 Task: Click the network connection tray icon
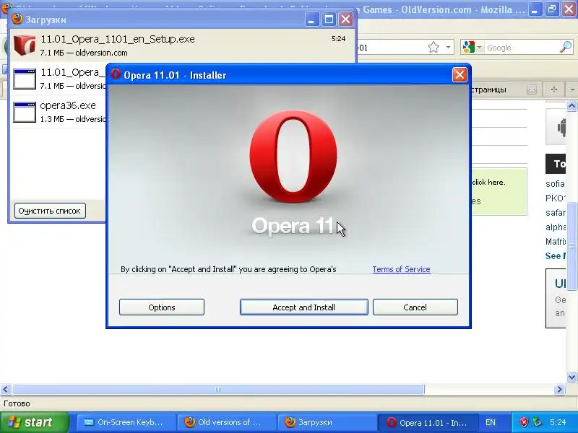click(x=537, y=422)
